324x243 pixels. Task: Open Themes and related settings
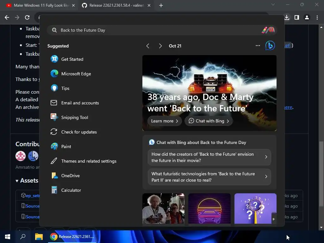[84, 161]
